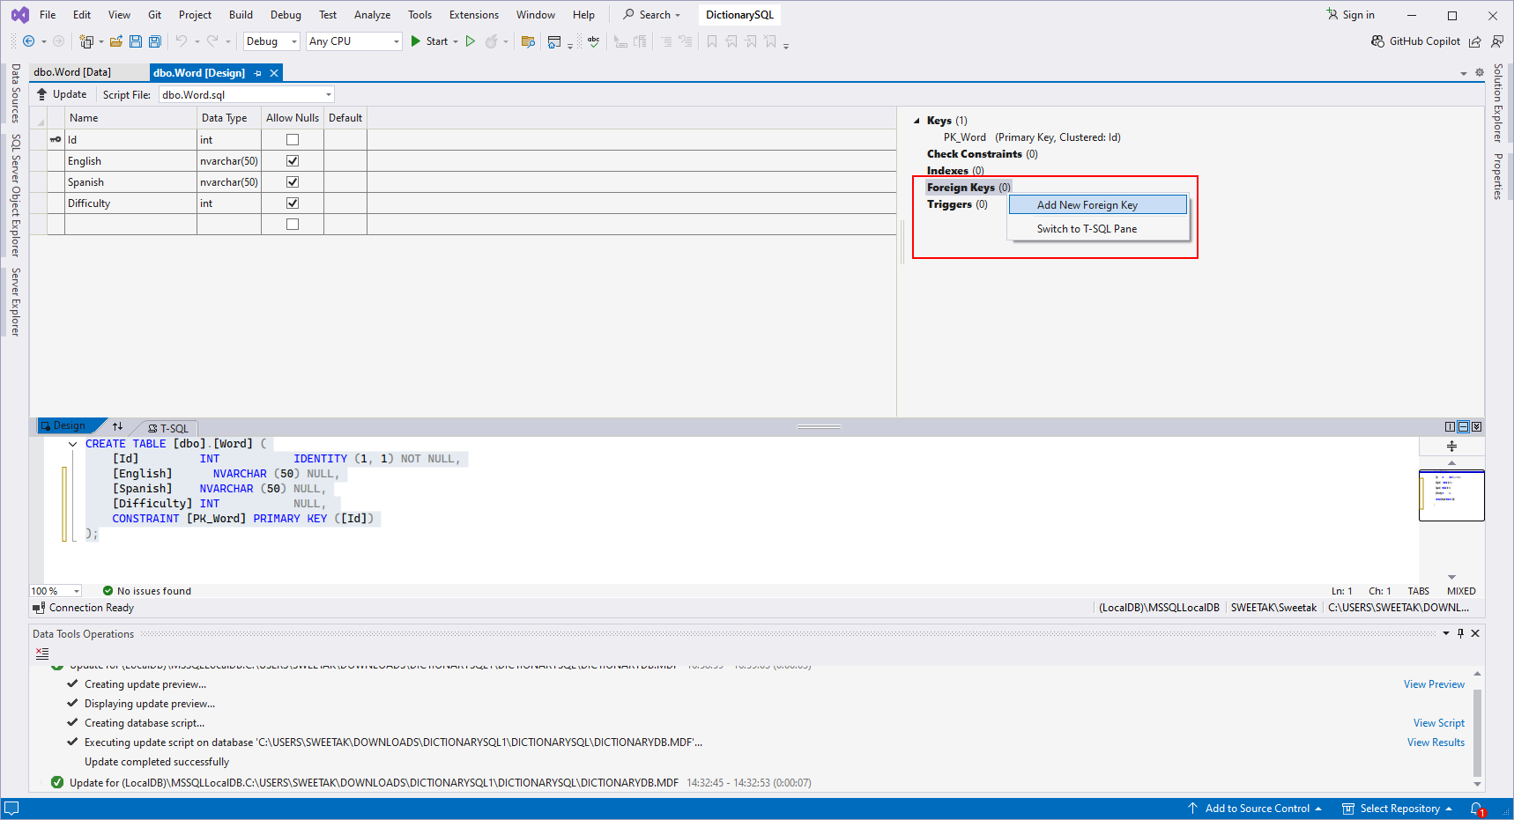Open the View Preview link
Image resolution: width=1514 pixels, height=820 pixels.
pos(1434,683)
